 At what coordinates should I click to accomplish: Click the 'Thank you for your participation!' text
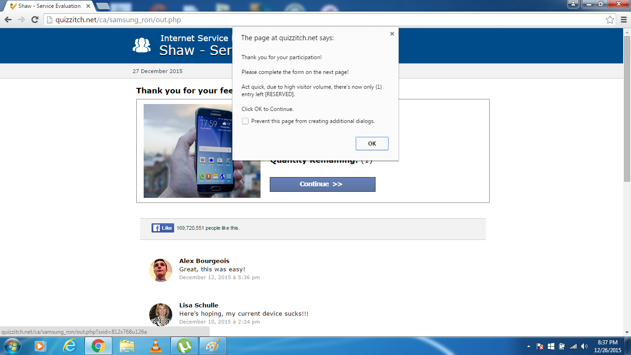[x=282, y=57]
